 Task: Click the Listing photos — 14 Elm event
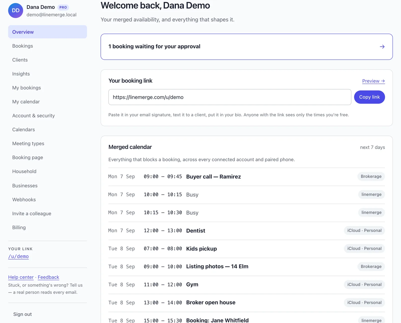217,267
